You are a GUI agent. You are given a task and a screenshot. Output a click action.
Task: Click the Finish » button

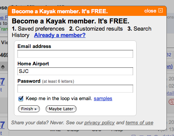29,109
